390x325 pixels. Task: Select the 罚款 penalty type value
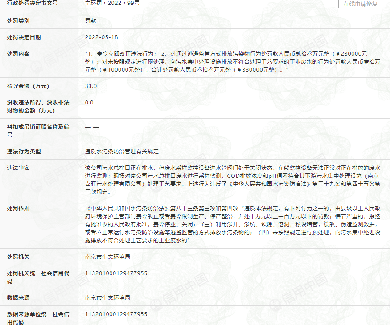[x=90, y=21]
